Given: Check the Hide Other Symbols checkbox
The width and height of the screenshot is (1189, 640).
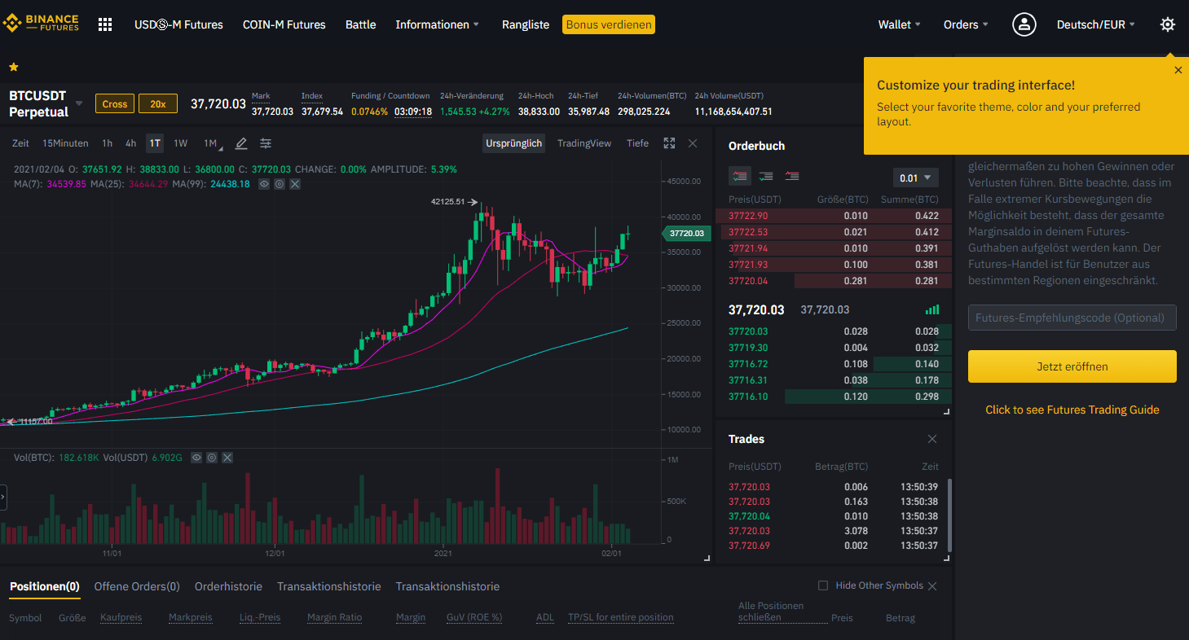Looking at the screenshot, I should click(x=823, y=585).
